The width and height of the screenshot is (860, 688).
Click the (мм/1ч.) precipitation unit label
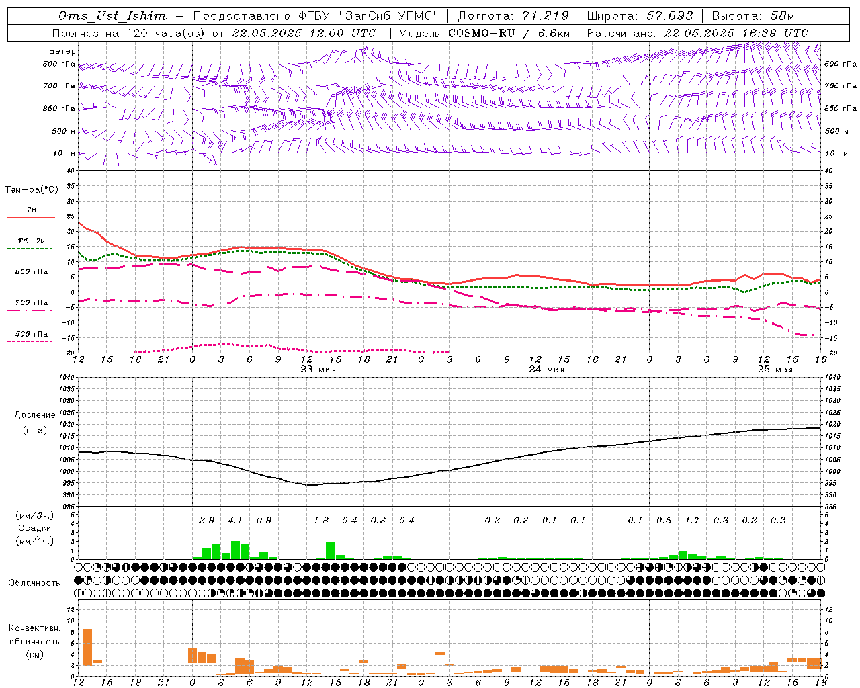(34, 541)
